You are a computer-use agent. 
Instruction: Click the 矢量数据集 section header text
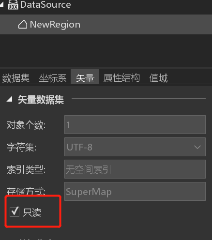pos(41,100)
